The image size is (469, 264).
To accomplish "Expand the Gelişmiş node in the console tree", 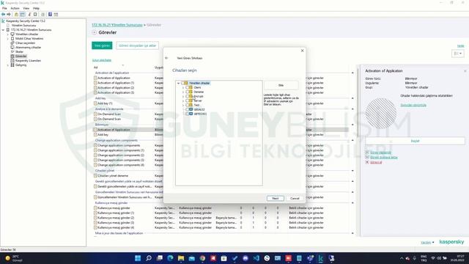I will click(8, 65).
